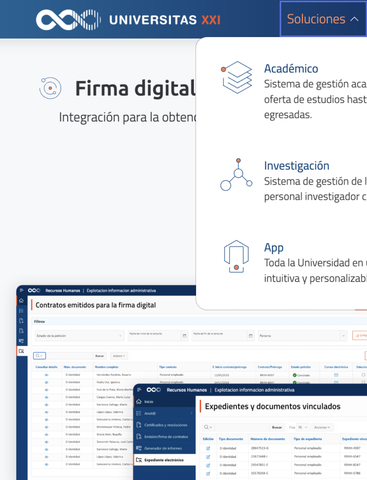Expand the Anot@ sidebar submenu arrow

click(191, 413)
